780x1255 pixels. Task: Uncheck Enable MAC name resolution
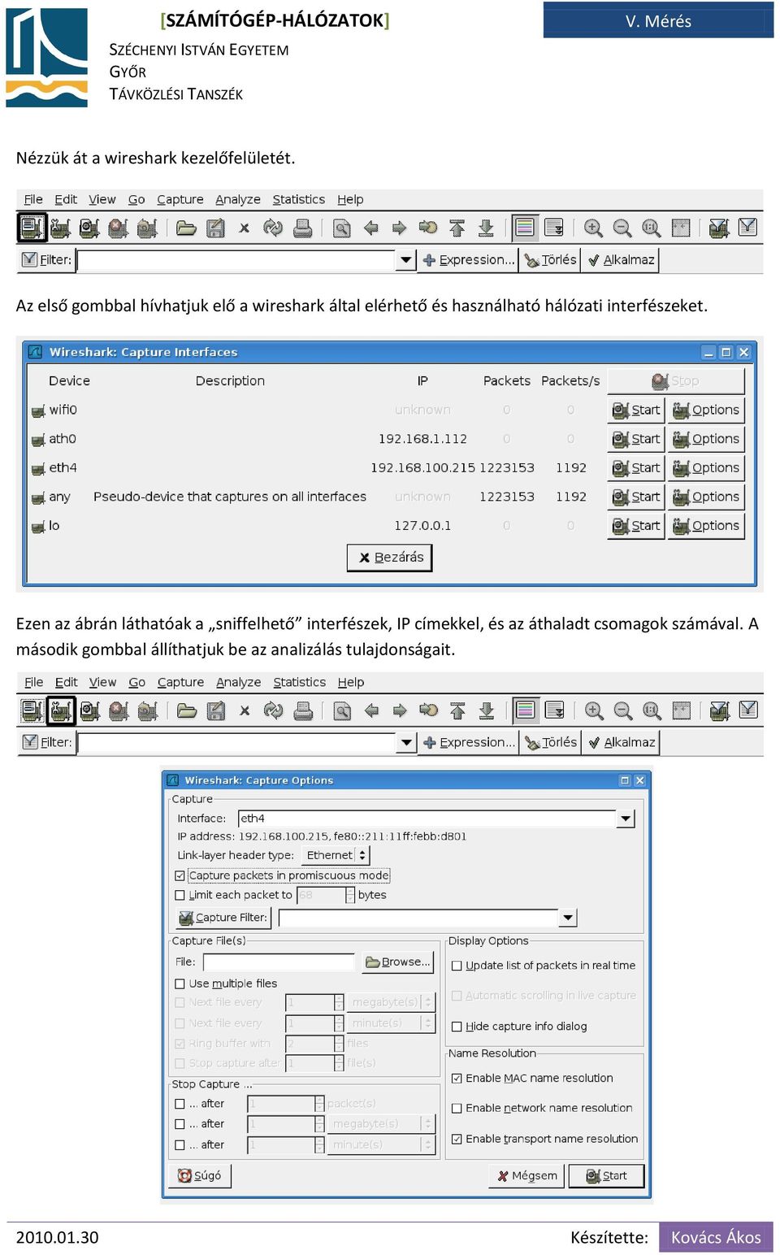[457, 1079]
